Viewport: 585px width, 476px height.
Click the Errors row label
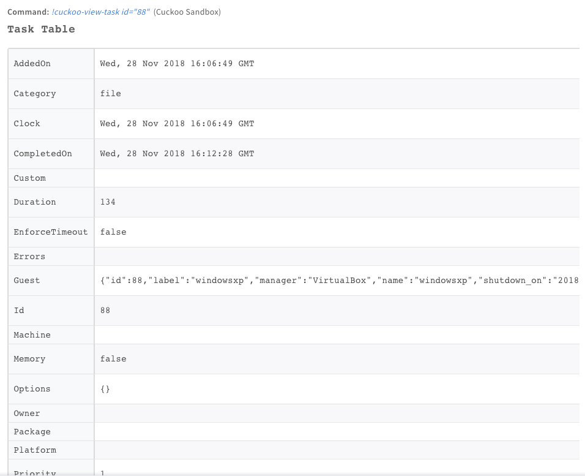tap(29, 257)
